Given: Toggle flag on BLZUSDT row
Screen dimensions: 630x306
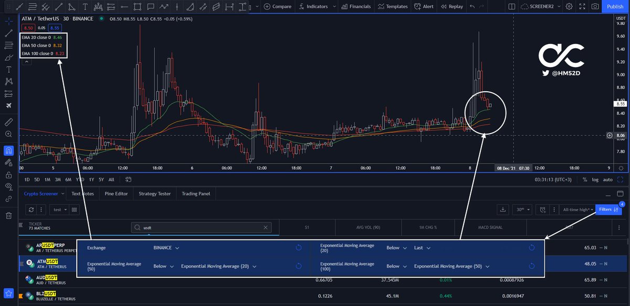Looking at the screenshot, I should [20, 297].
